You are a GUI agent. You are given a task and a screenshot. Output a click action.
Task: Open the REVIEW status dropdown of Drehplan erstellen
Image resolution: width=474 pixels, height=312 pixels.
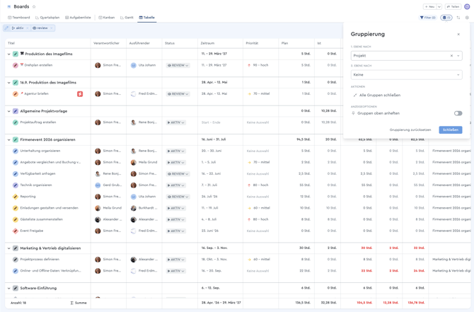(178, 65)
